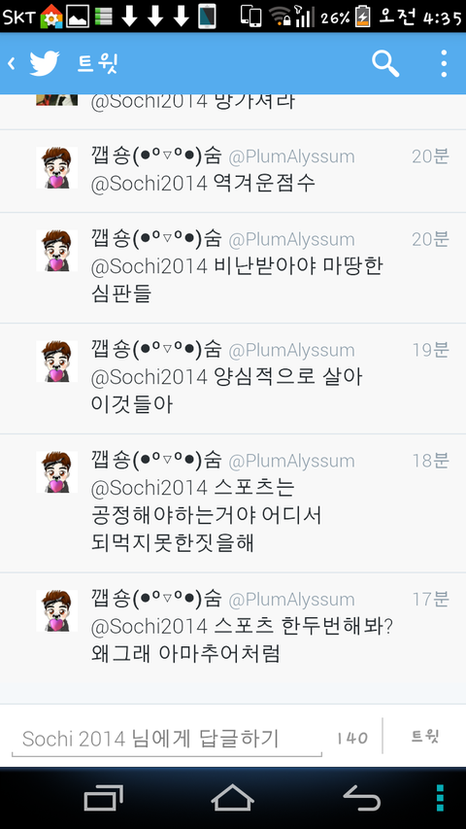This screenshot has height=829, width=466.
Task: Tap the partially visible top tweet avatar
Action: (x=56, y=100)
